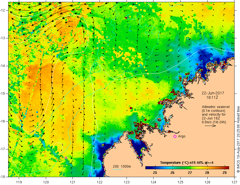Click the "18:11Z" time text
The image size is (240, 185).
(x=212, y=97)
